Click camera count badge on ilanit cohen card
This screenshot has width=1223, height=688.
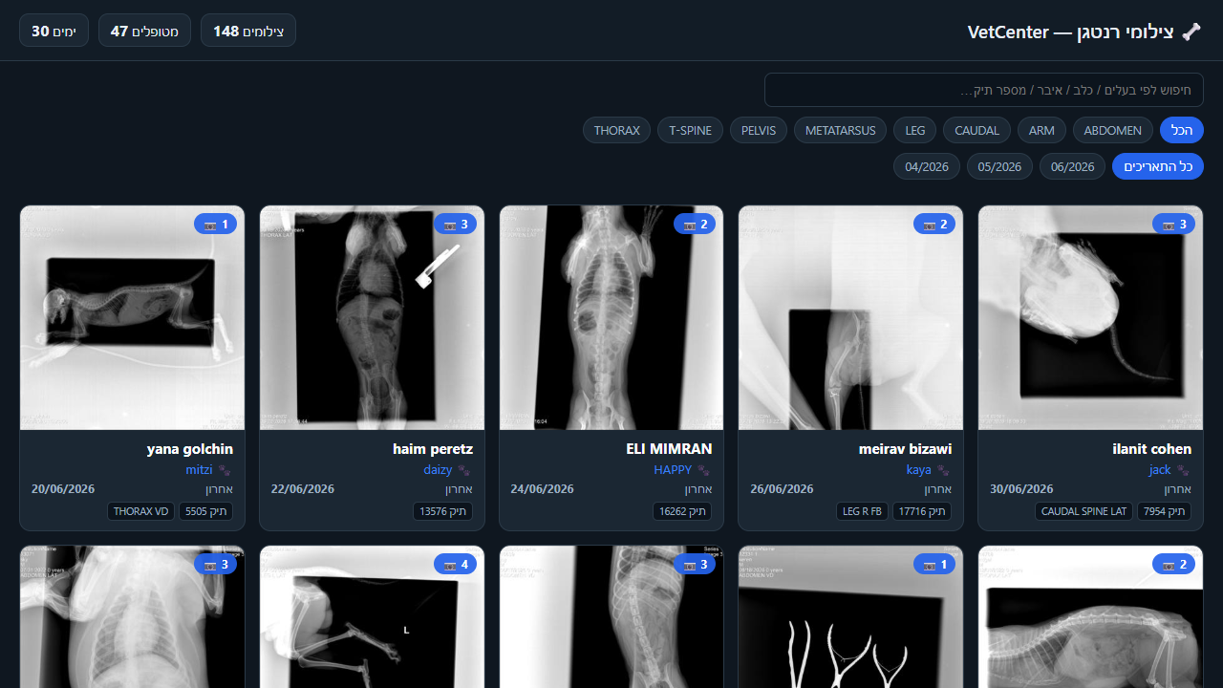1174,225
